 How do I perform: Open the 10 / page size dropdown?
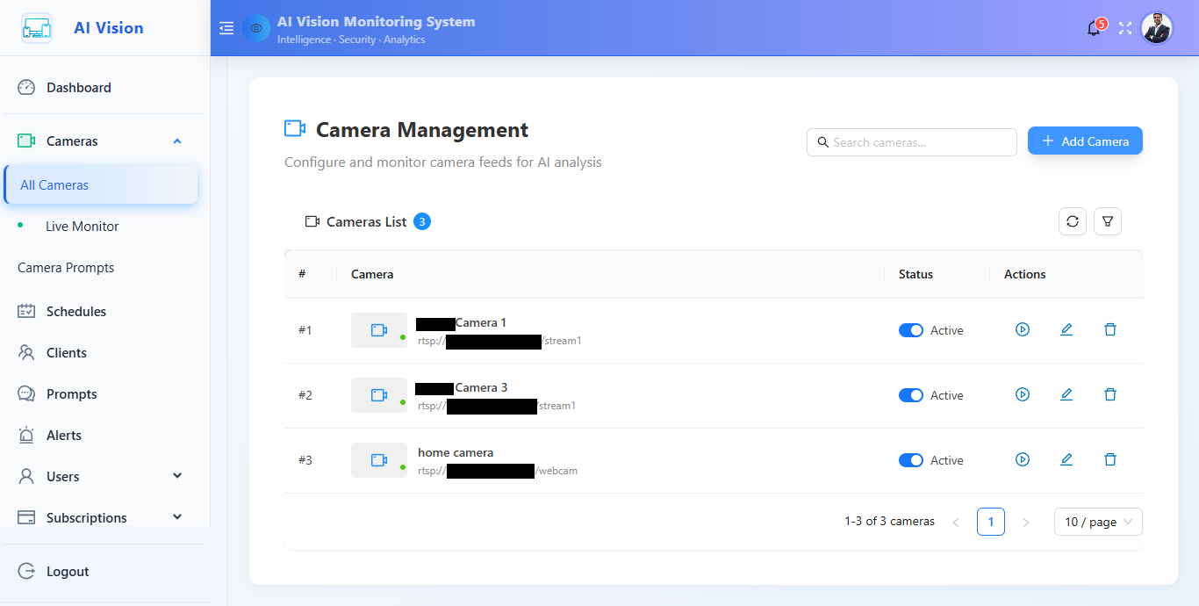1098,522
